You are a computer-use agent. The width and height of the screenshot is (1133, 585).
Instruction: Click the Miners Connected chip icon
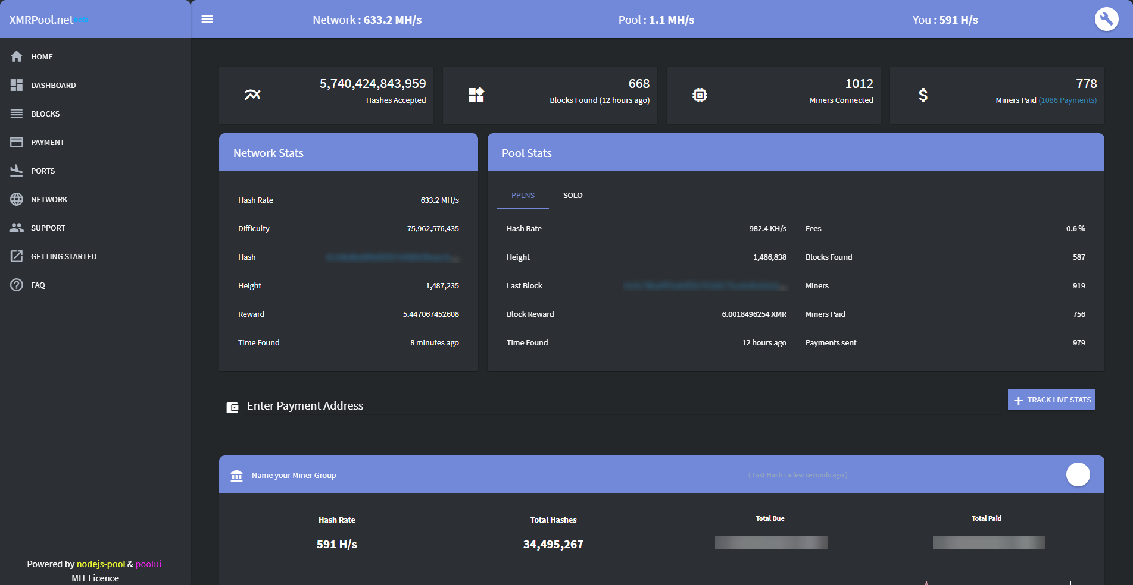coord(700,95)
